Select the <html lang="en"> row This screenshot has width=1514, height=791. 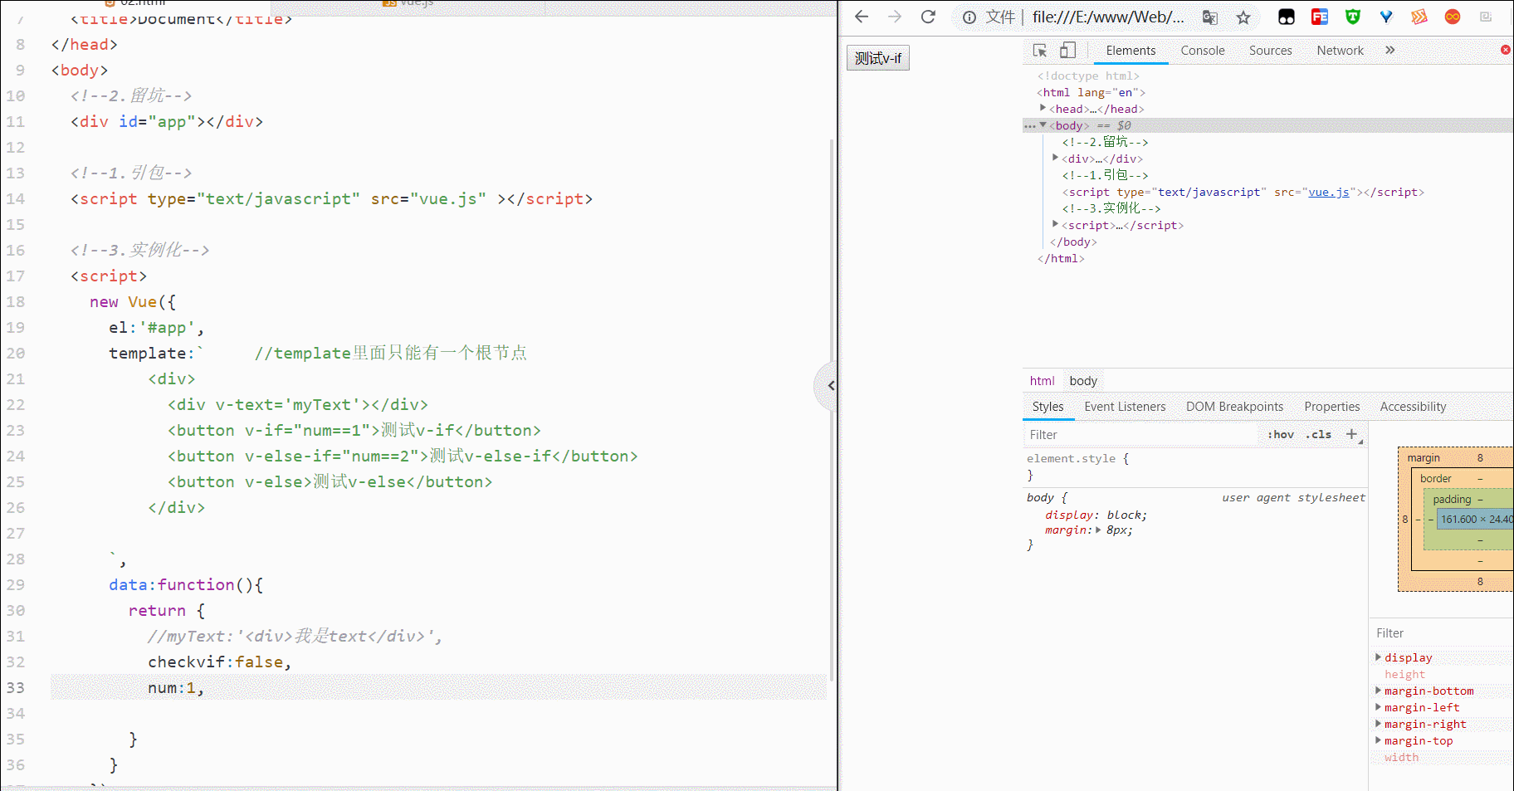point(1091,92)
